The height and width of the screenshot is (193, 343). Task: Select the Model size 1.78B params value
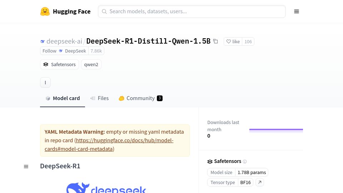click(252, 172)
